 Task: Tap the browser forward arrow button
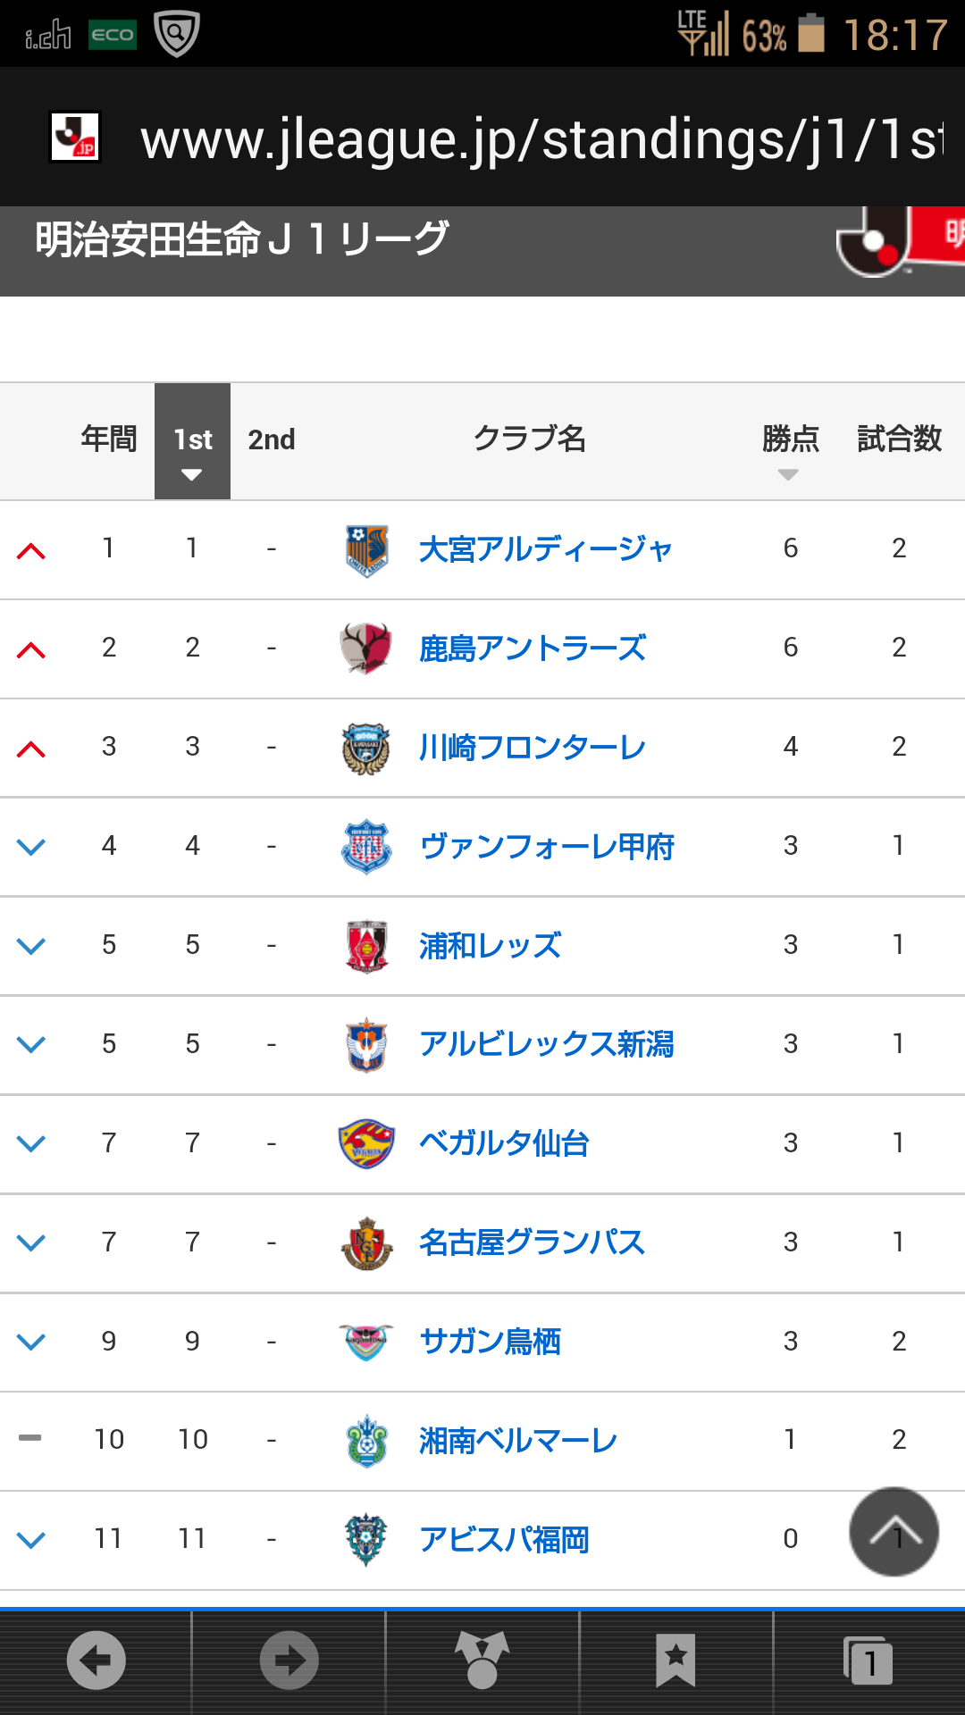[289, 1661]
